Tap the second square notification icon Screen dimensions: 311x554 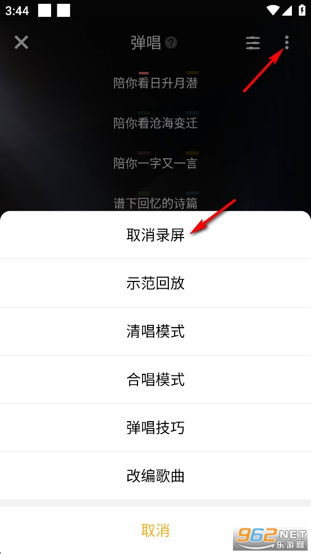64,11
